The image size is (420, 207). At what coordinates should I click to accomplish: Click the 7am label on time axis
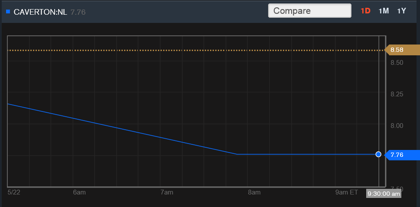[167, 192]
